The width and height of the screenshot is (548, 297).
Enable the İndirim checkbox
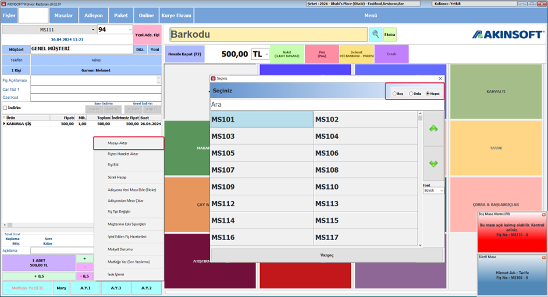click(5, 108)
